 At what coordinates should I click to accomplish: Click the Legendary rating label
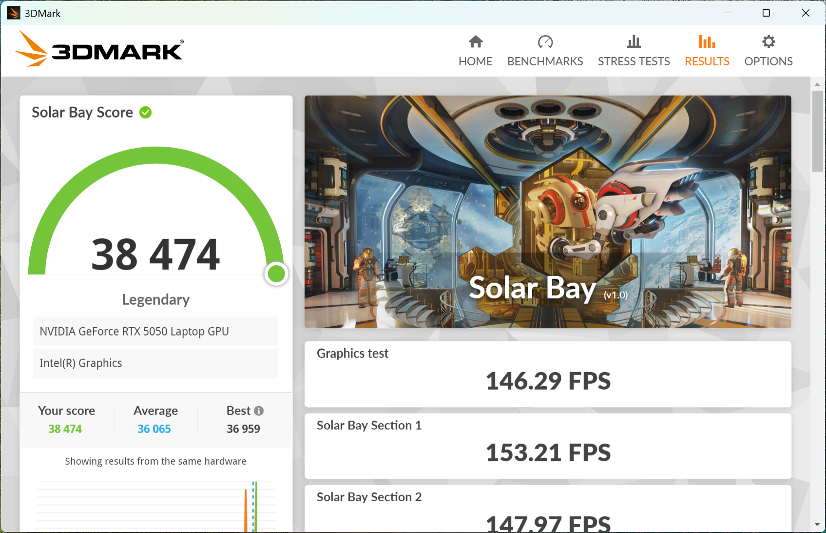[156, 299]
